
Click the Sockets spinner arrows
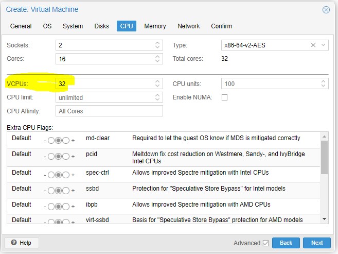(157, 45)
